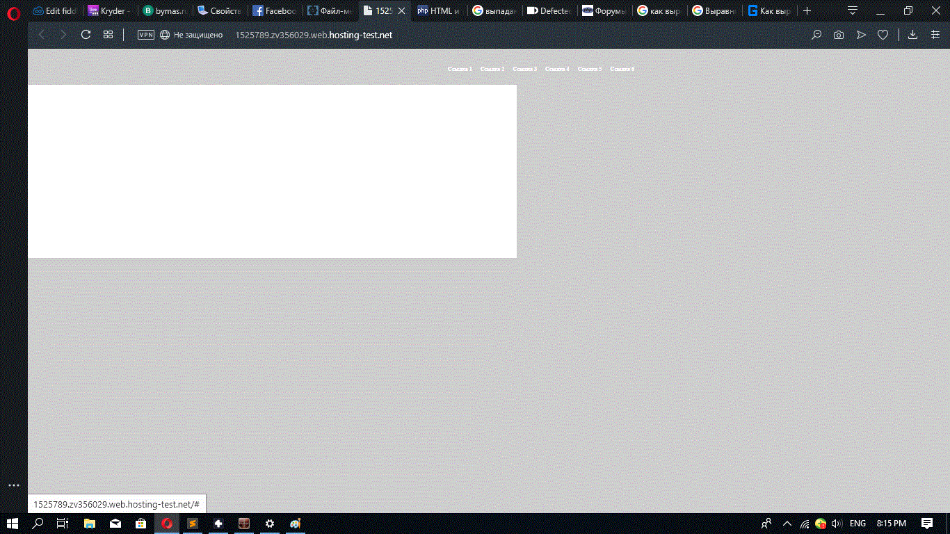Click the Ссылка 1 navigation link
Image resolution: width=950 pixels, height=534 pixels.
click(460, 69)
